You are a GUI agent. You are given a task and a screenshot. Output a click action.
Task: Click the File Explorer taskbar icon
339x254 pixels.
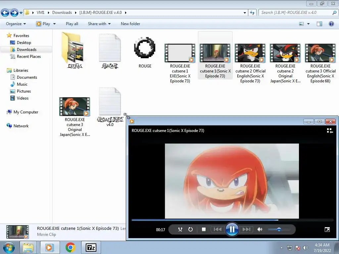[28, 247]
